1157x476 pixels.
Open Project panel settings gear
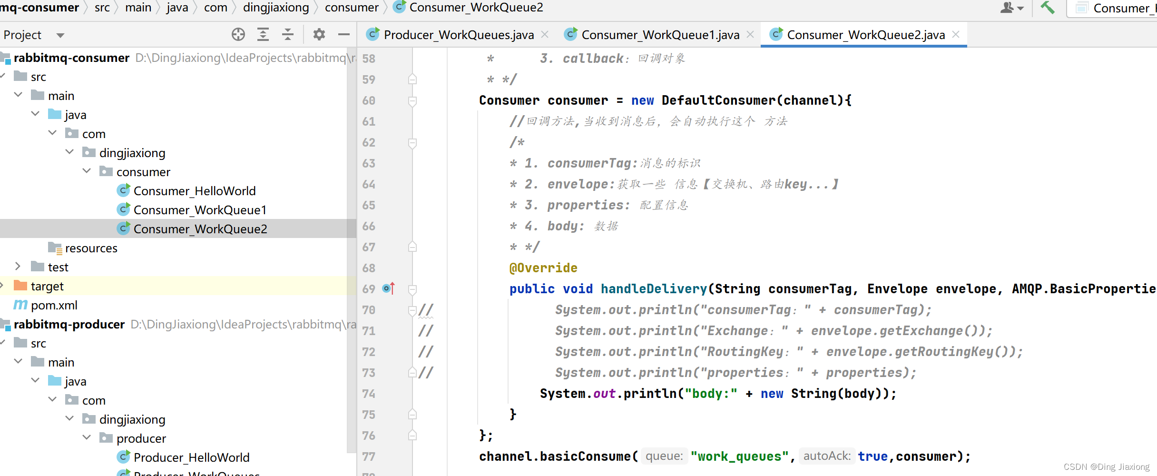click(319, 34)
